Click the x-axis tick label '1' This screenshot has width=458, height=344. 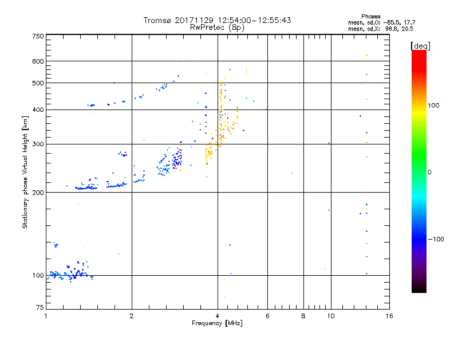(46, 316)
